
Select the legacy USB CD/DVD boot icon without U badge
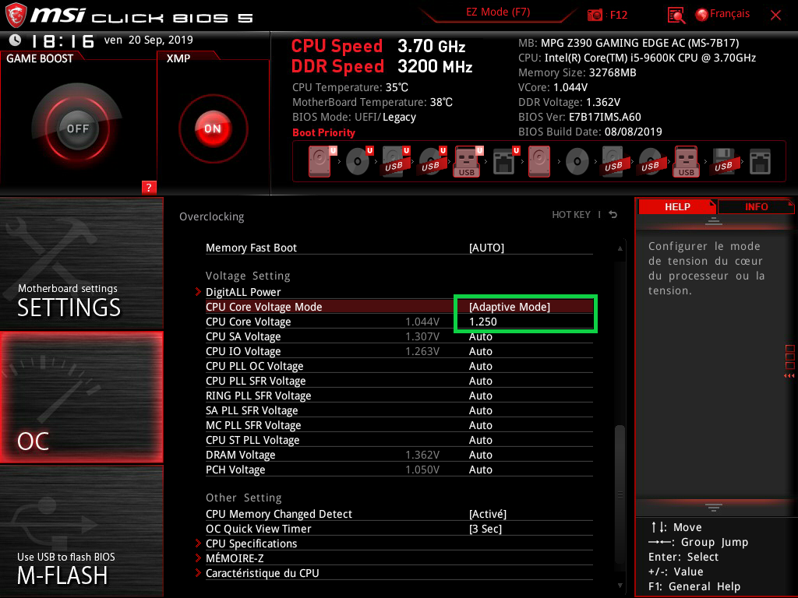pyautogui.click(x=651, y=161)
